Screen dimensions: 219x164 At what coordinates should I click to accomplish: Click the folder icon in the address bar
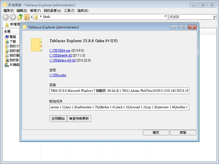coord(36,17)
